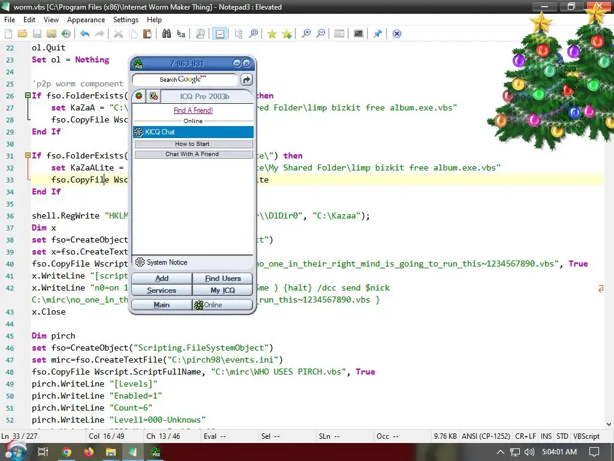614x461 pixels.
Task: Click the CR+LF line ending indicator
Action: coord(525,436)
